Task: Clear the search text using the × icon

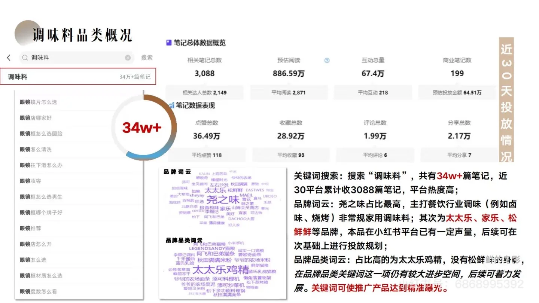Action: point(128,57)
